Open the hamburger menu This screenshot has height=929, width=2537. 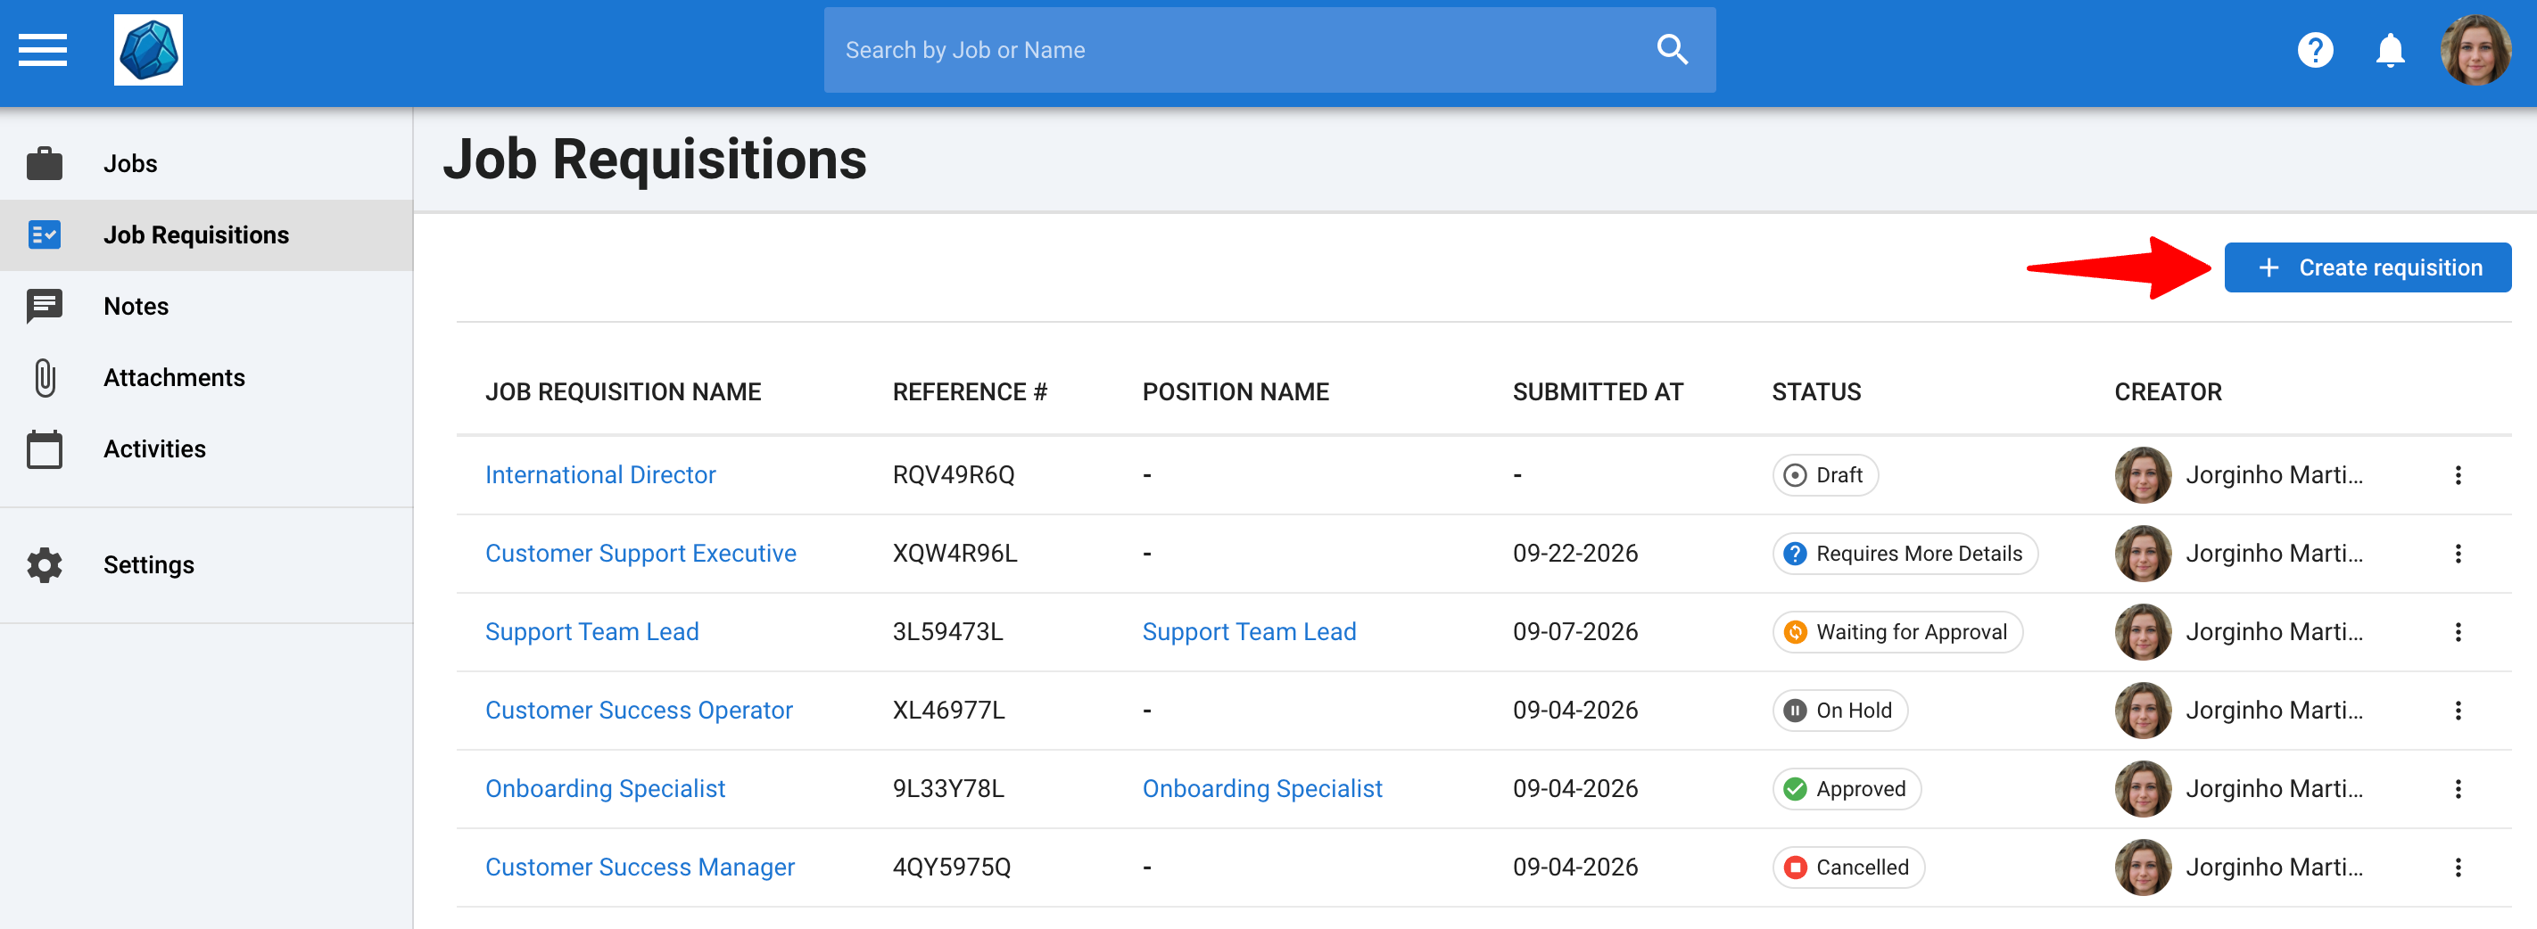coord(42,50)
